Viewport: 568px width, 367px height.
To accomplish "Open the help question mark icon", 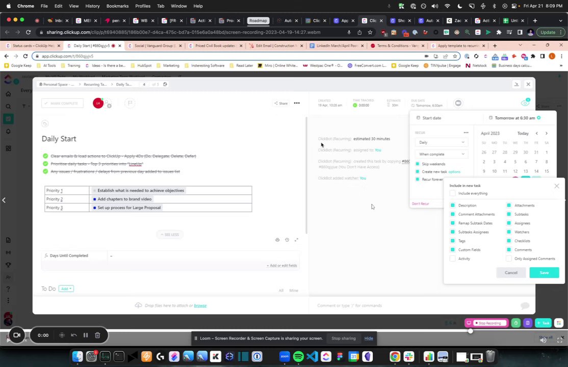I will click(8, 289).
